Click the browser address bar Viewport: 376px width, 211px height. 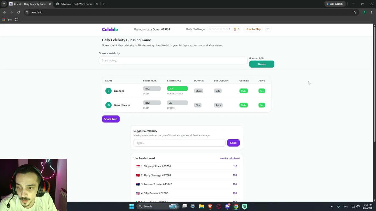(x=188, y=12)
